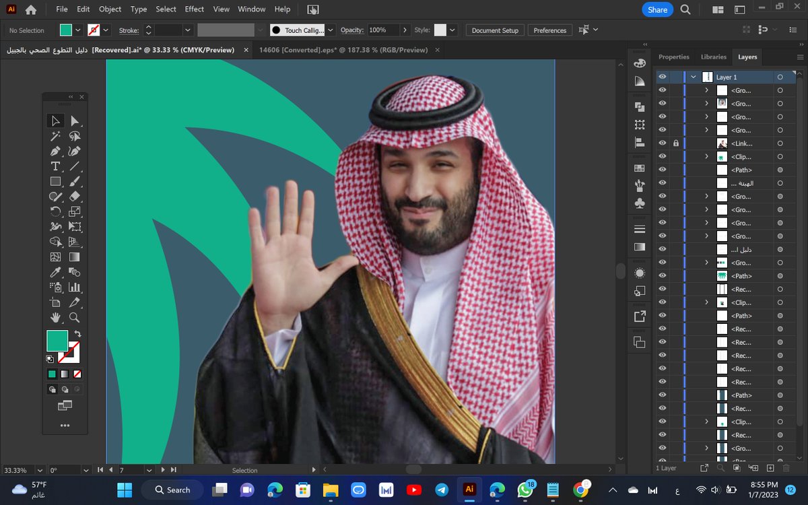808x505 pixels.
Task: Open the stroke color dropdown arrow
Action: tap(106, 30)
